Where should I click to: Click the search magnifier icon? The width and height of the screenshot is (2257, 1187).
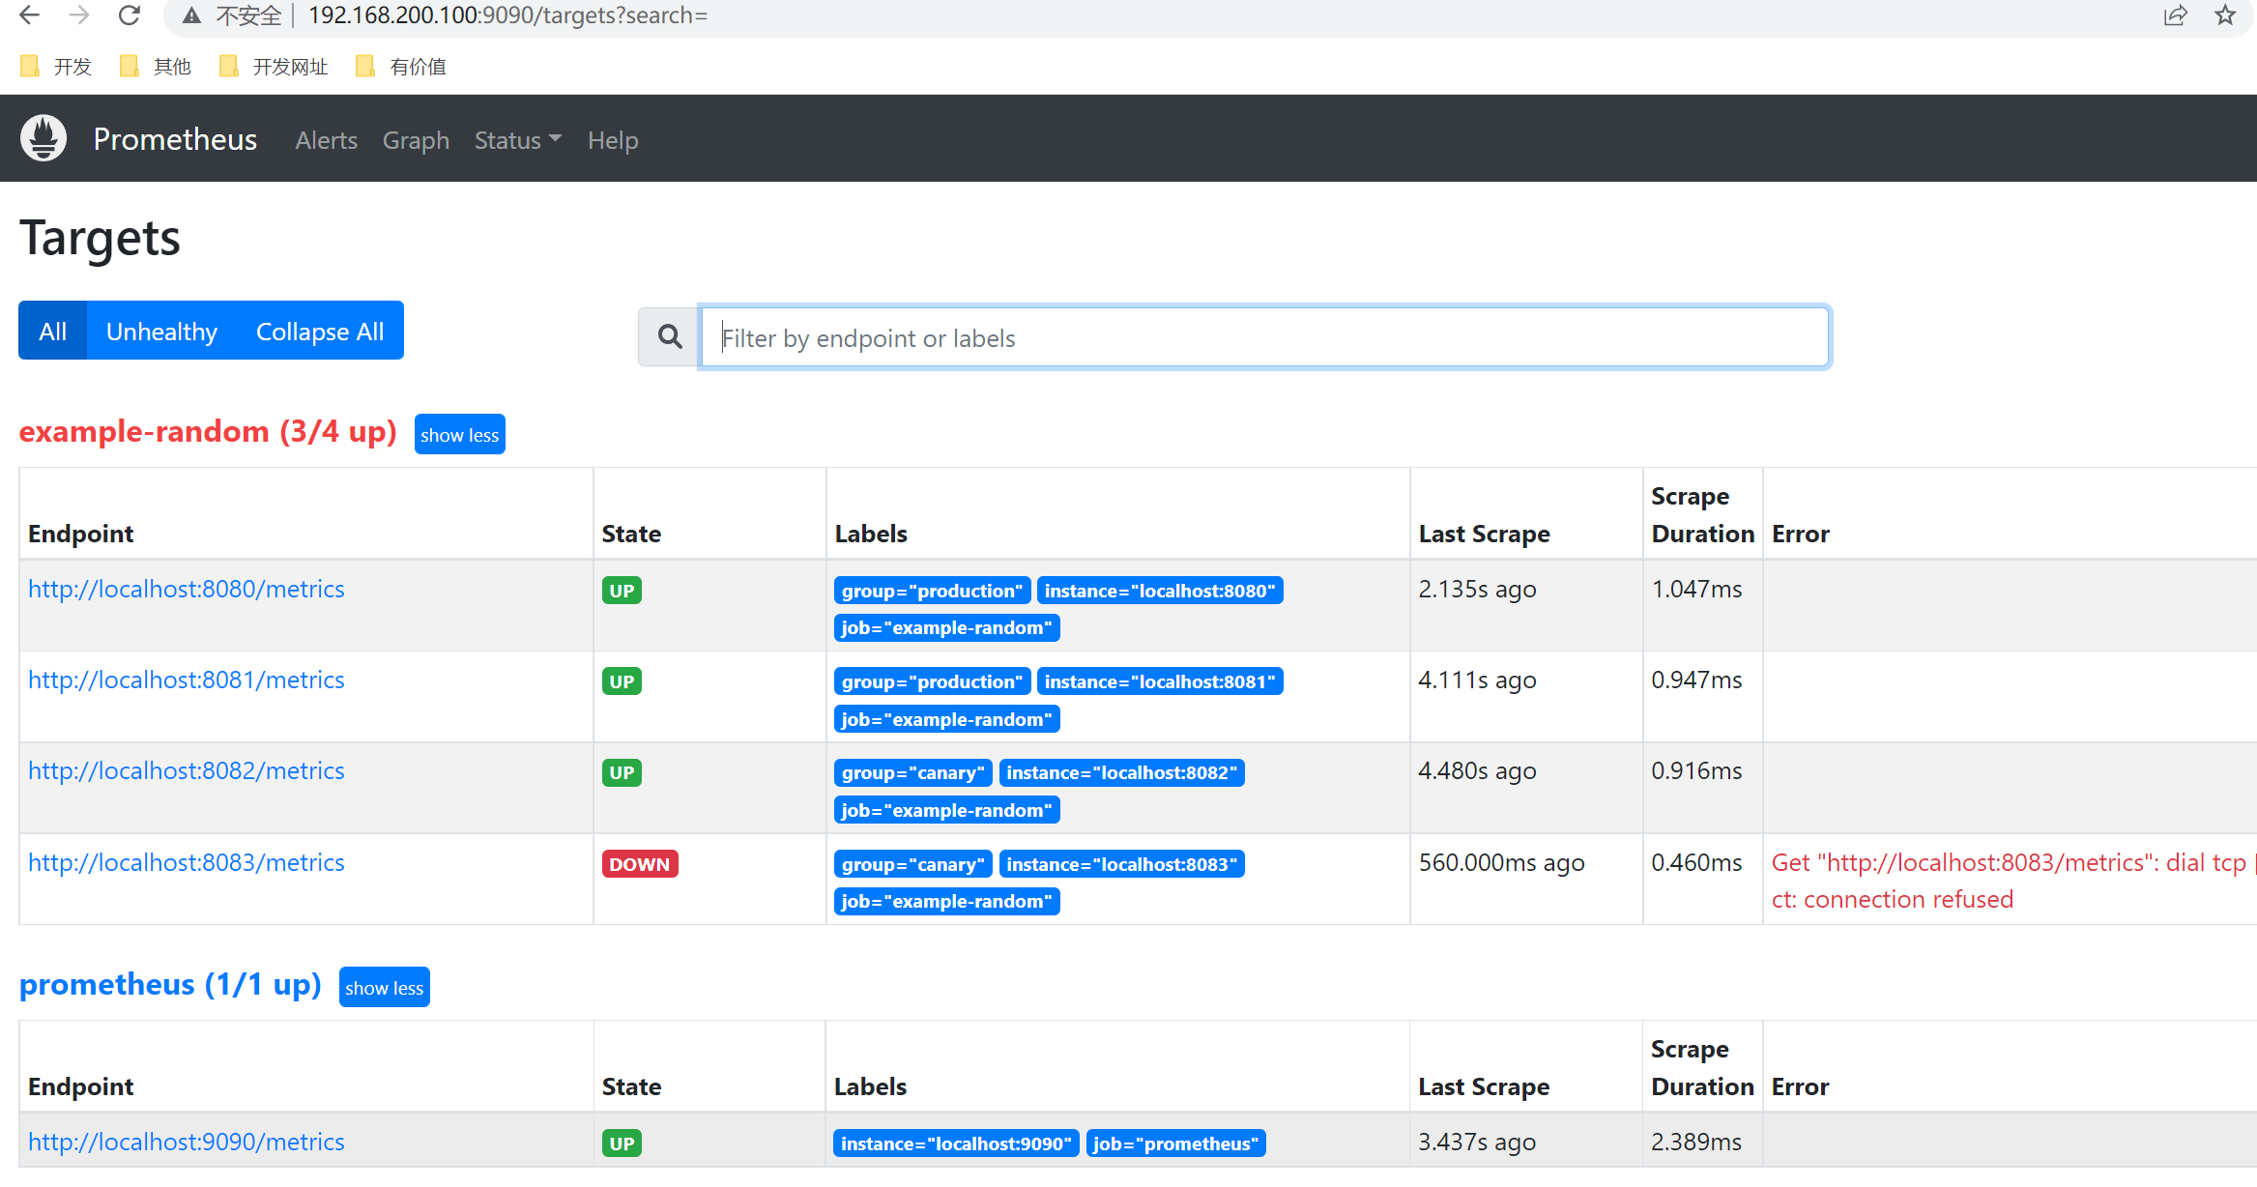(669, 337)
